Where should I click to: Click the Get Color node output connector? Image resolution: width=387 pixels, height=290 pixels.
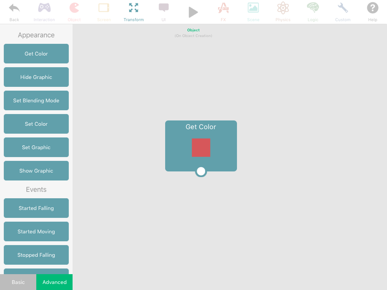click(201, 171)
